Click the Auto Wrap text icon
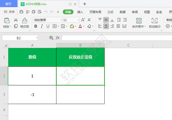The height and width of the screenshot is (120, 172). [155, 21]
